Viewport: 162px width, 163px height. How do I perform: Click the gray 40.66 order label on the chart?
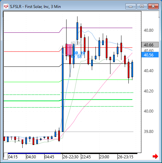76,43
